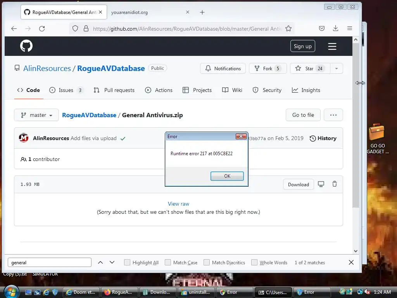
Task: Open the AlinResources owner link
Action: 47,68
